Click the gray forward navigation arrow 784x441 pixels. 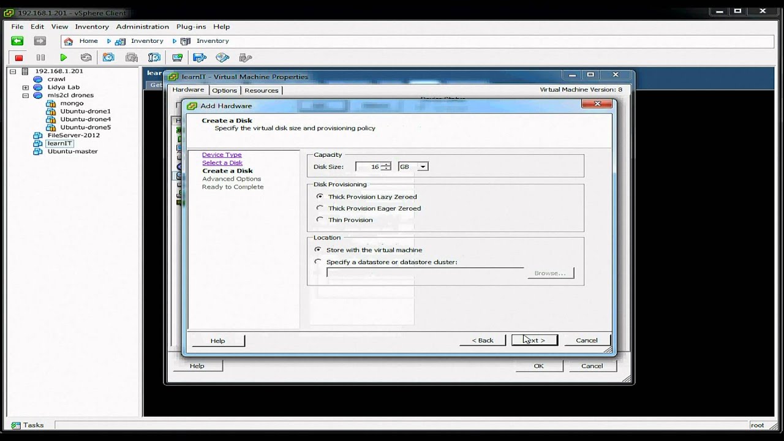pyautogui.click(x=40, y=41)
